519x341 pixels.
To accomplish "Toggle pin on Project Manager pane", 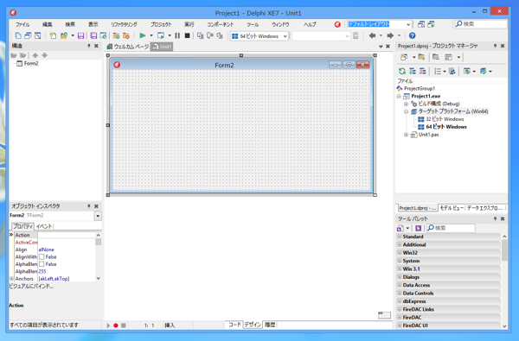I will point(495,46).
